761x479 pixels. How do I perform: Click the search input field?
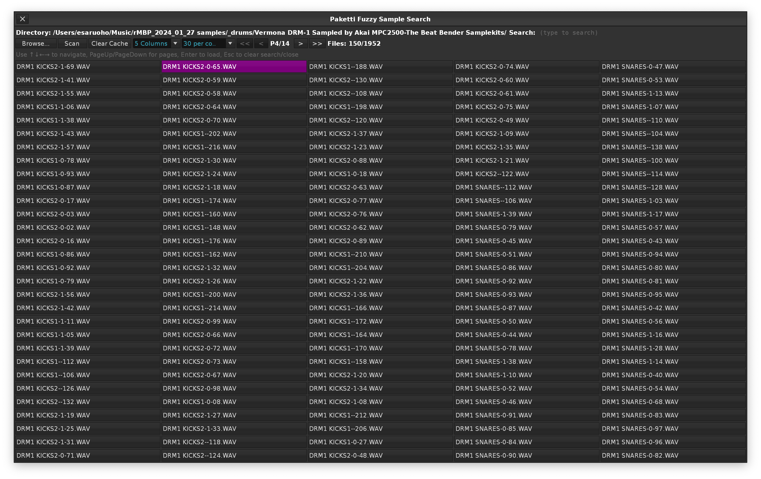tap(569, 33)
